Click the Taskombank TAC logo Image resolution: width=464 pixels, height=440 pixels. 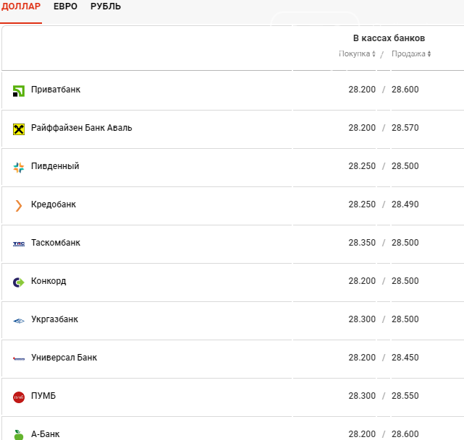click(19, 243)
